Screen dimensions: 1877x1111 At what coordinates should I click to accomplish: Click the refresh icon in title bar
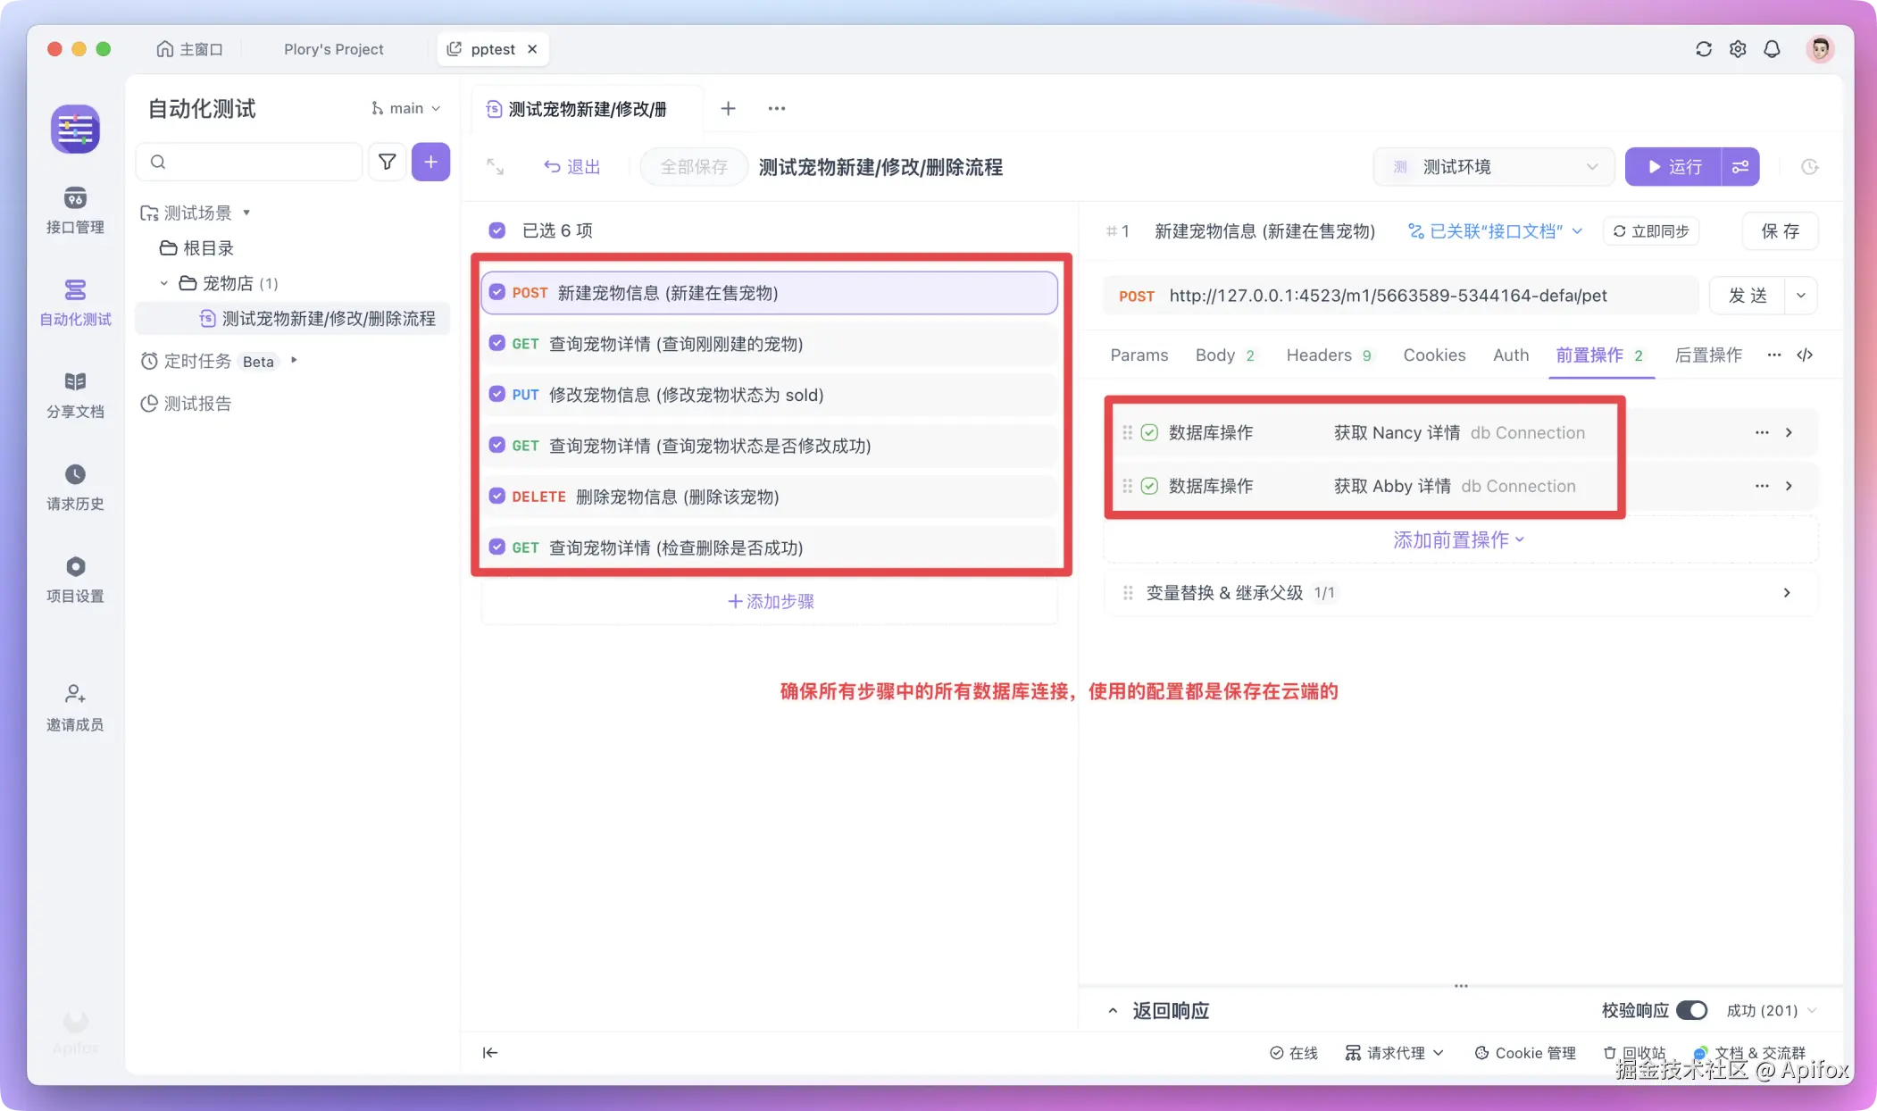[1704, 49]
